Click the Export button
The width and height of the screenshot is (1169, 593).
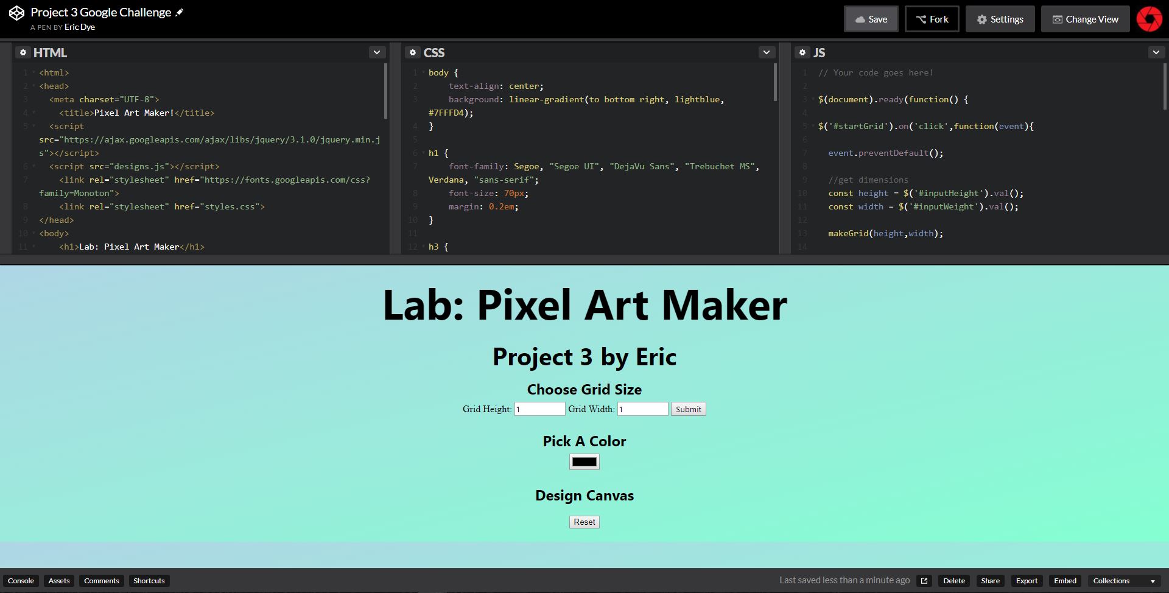[1027, 581]
